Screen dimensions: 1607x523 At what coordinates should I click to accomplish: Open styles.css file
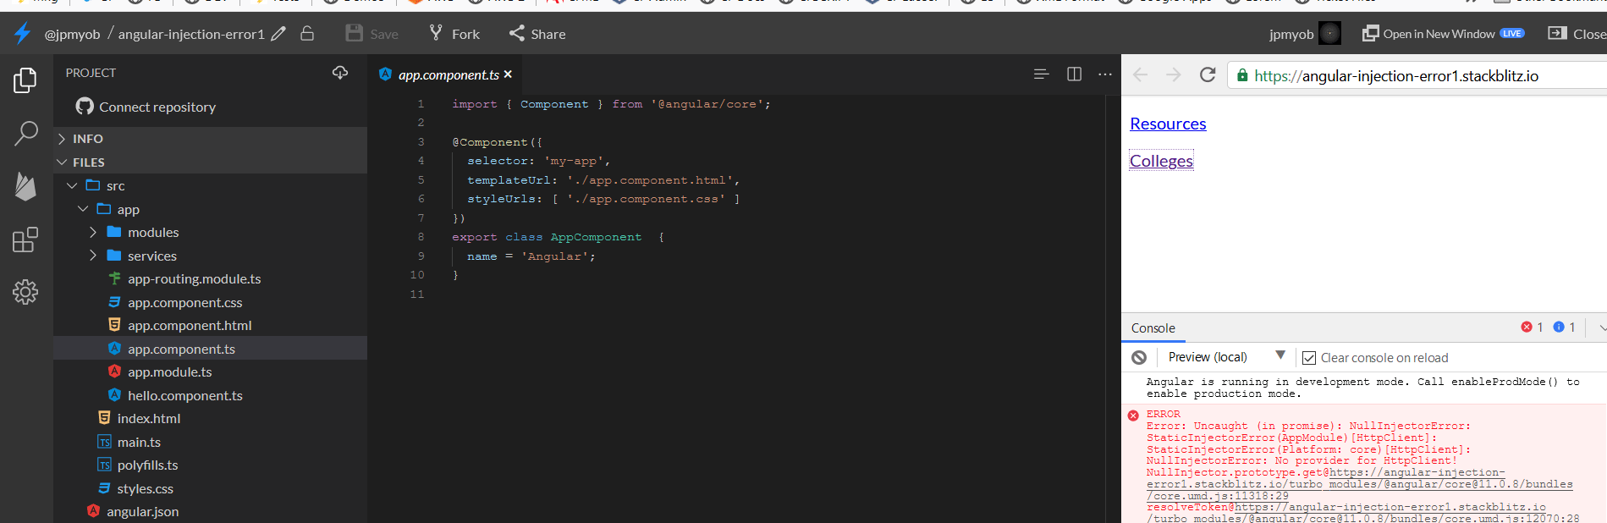click(210, 488)
